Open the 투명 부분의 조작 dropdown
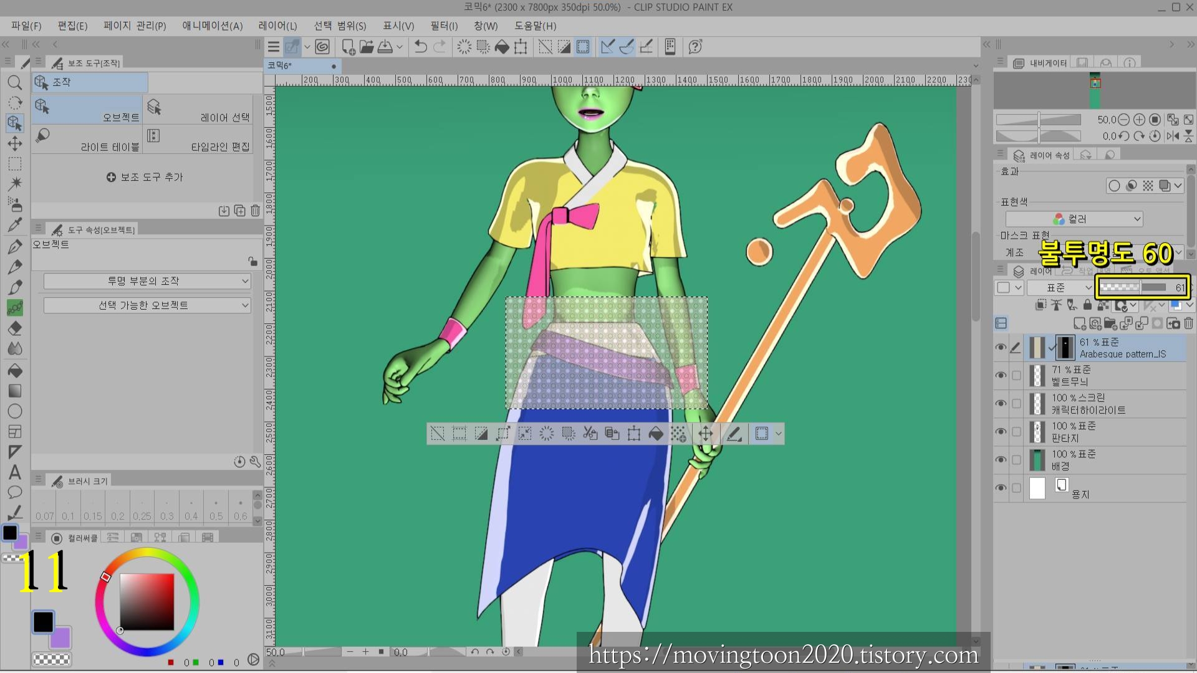Screen dimensions: 1197x673 pos(147,281)
